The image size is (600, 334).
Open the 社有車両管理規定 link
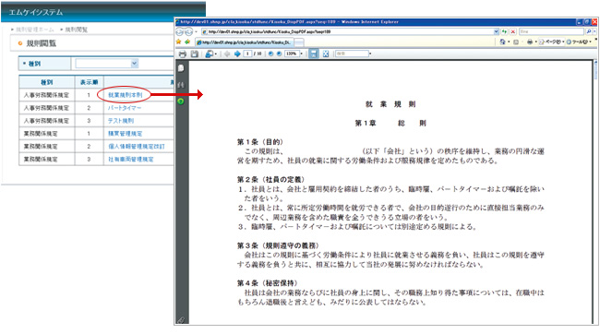tap(130, 159)
